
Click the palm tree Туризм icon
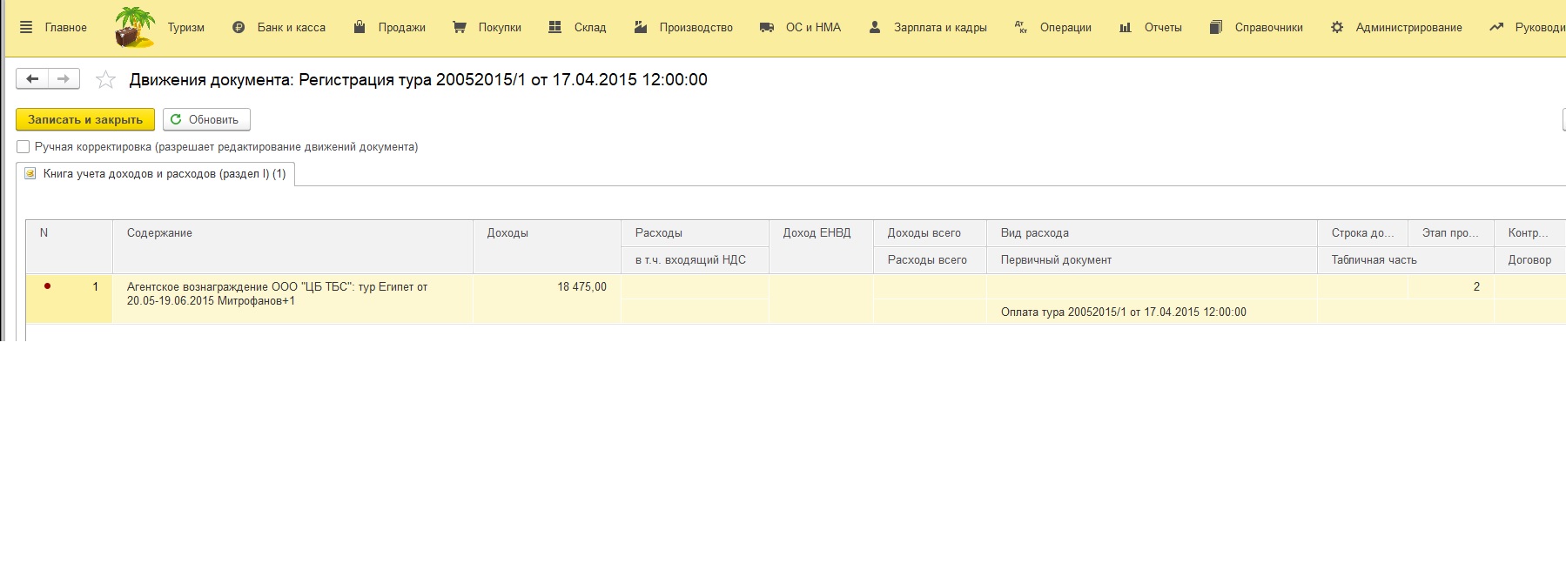pyautogui.click(x=135, y=27)
